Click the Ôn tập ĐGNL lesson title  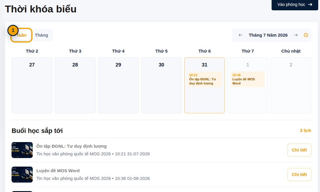pos(71,146)
